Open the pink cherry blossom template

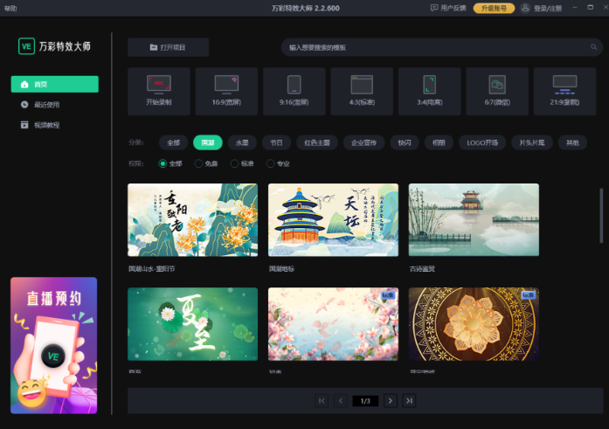click(x=333, y=324)
